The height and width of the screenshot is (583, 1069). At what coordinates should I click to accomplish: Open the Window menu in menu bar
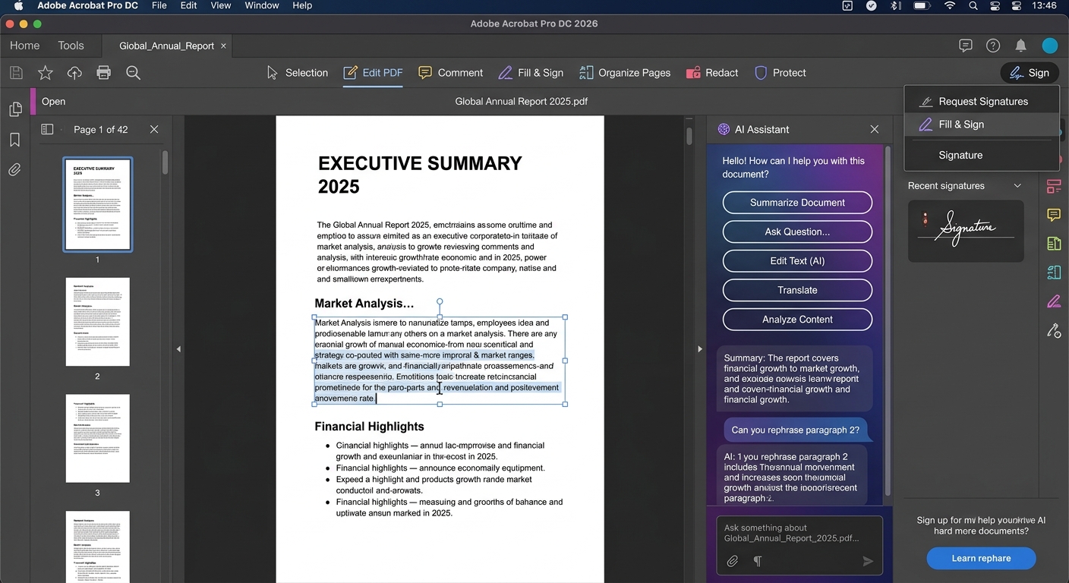tap(261, 5)
